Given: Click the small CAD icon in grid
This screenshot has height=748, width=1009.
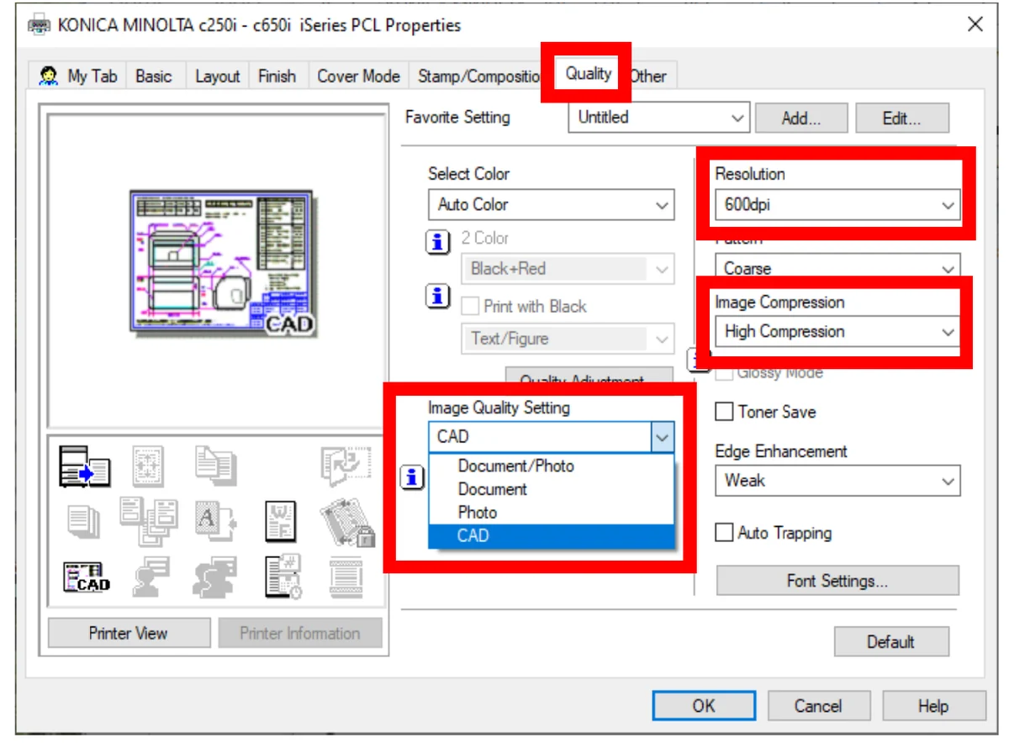Looking at the screenshot, I should 87,577.
